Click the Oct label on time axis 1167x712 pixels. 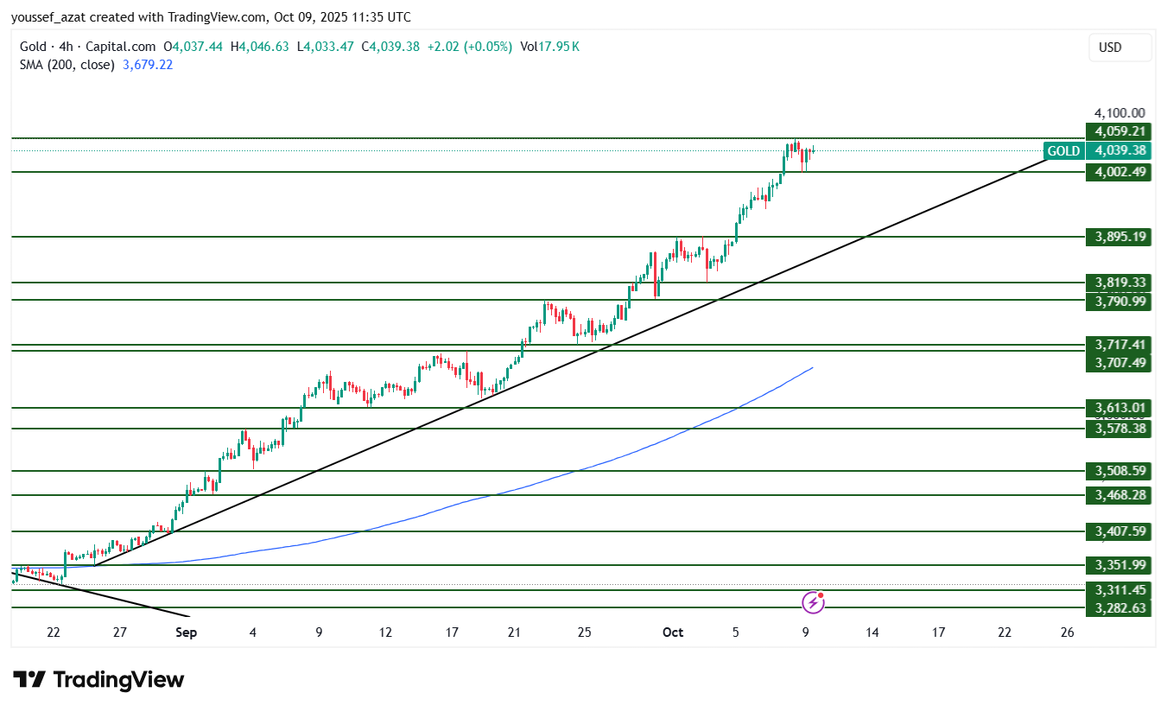673,633
